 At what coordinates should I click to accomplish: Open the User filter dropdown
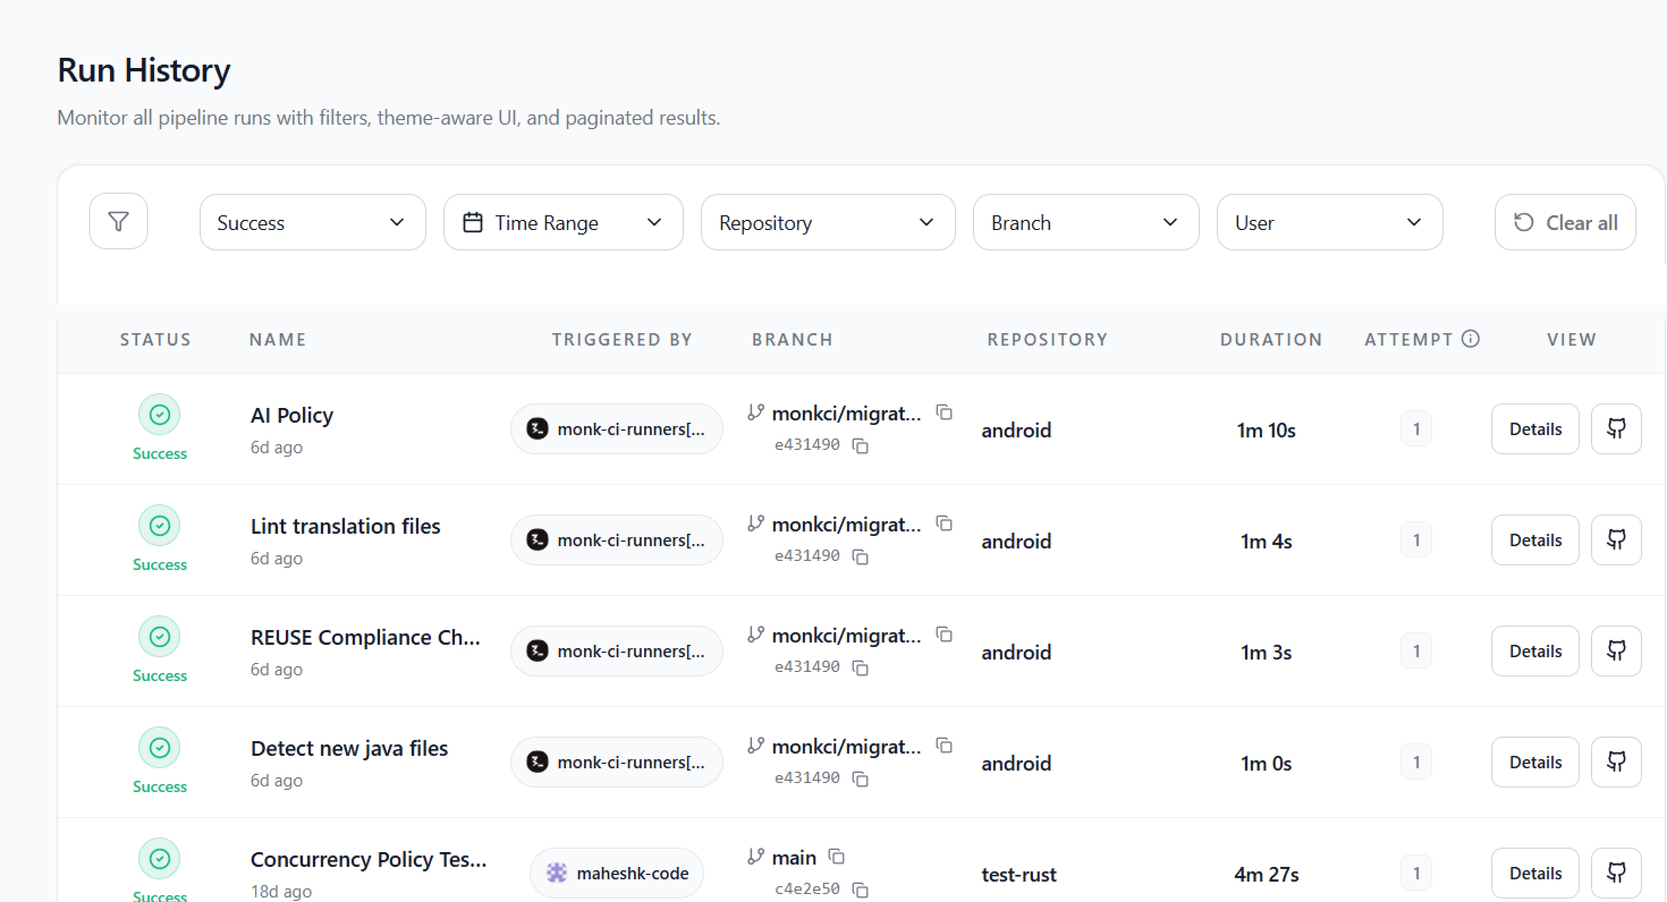pos(1330,222)
